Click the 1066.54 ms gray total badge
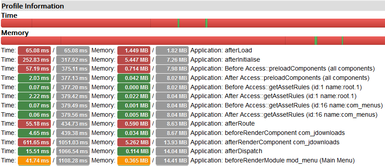Viewport: 385px width, 166px height. (73, 151)
